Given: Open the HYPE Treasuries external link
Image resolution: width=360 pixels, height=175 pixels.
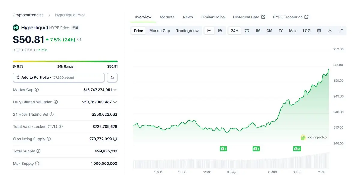Looking at the screenshot, I should [291, 17].
